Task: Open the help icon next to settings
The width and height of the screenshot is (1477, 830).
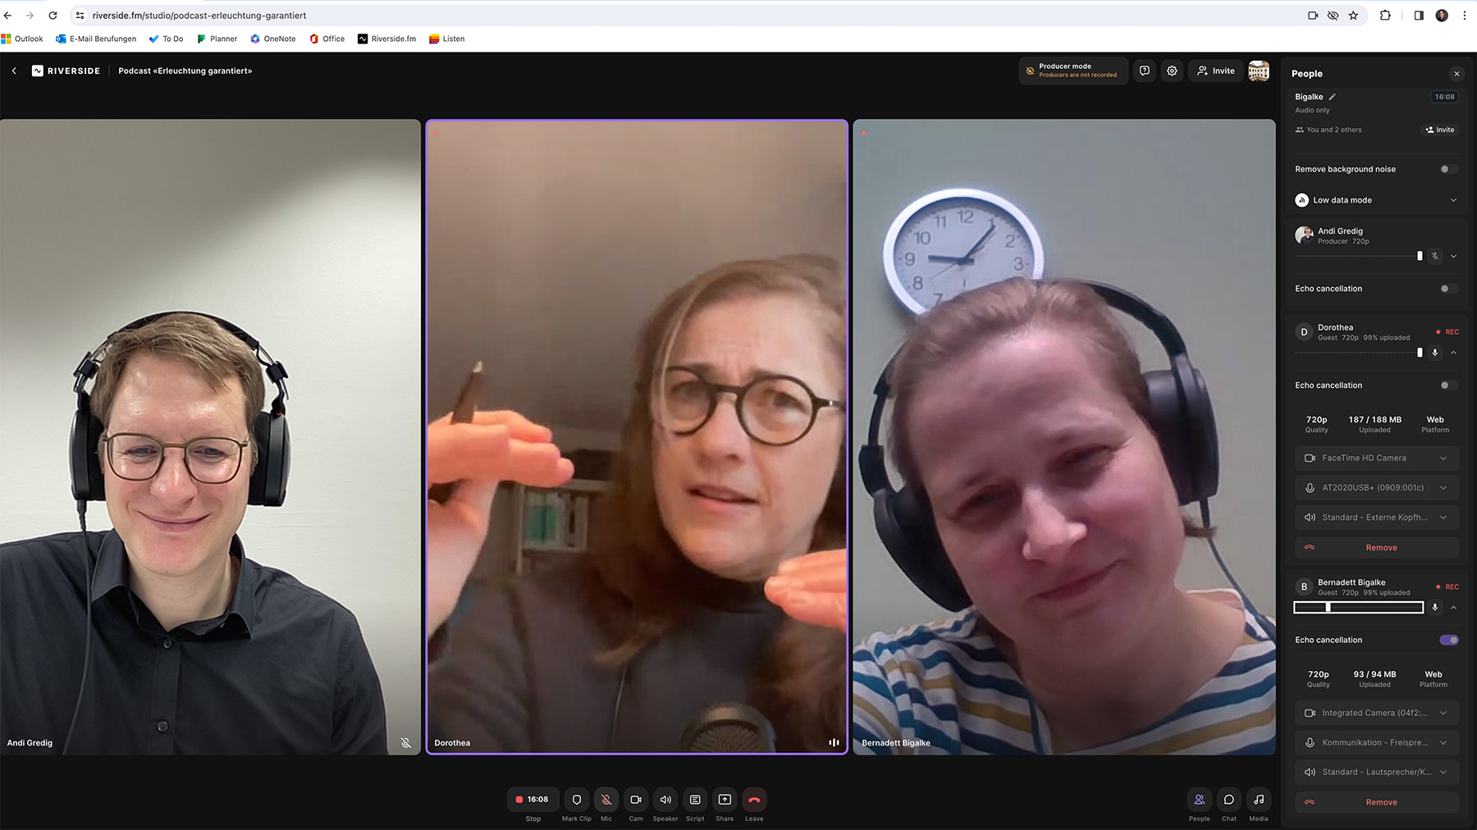Action: tap(1144, 71)
